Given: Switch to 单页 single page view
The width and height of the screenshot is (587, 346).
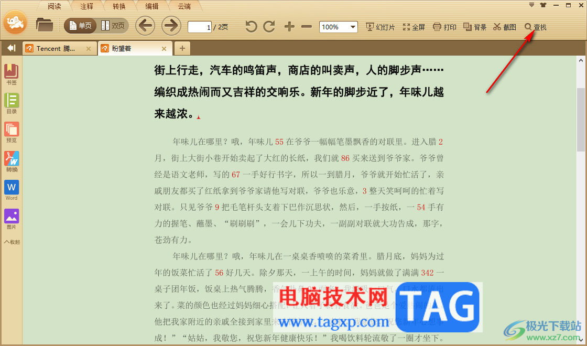Looking at the screenshot, I should tap(80, 26).
